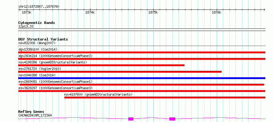
Task: Click the DGV Structural Variants track title
Action: (x=43, y=39)
